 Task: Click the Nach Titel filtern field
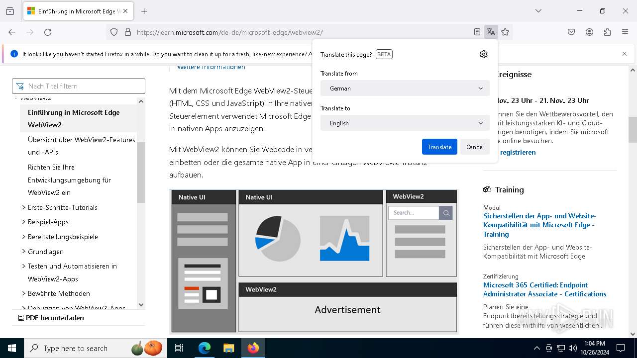click(79, 86)
